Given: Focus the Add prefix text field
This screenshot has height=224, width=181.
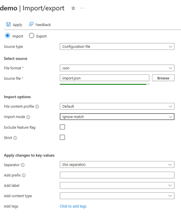Looking at the screenshot, I should pos(117,175).
